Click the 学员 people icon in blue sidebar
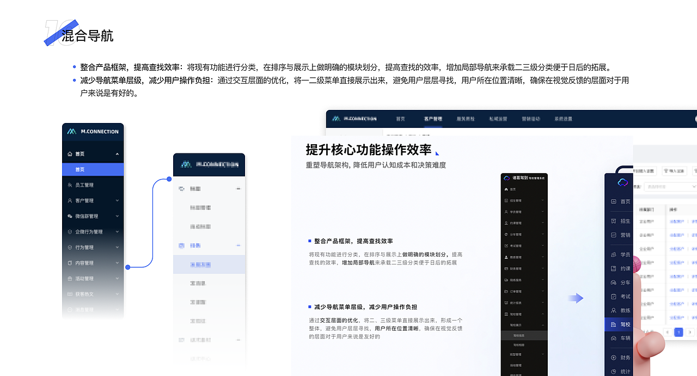 [614, 255]
